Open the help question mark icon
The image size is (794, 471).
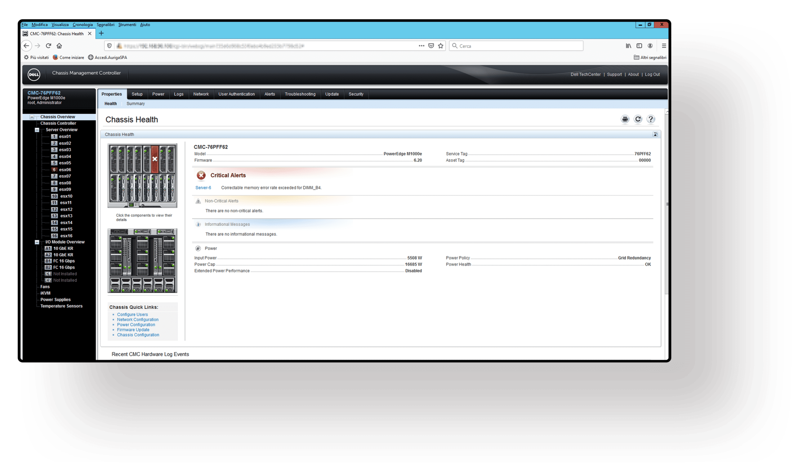click(x=650, y=119)
